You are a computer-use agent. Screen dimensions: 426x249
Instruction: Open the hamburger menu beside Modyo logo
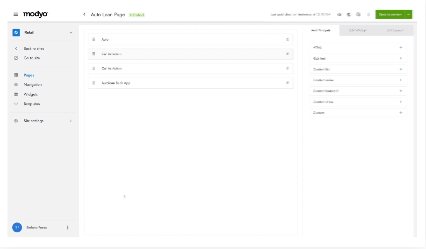[x=16, y=14]
